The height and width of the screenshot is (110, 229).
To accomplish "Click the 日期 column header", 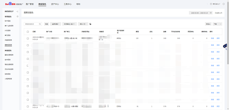I will tap(34, 32).
